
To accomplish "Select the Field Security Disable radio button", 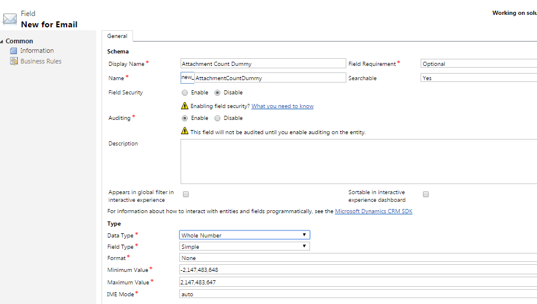I will (217, 93).
